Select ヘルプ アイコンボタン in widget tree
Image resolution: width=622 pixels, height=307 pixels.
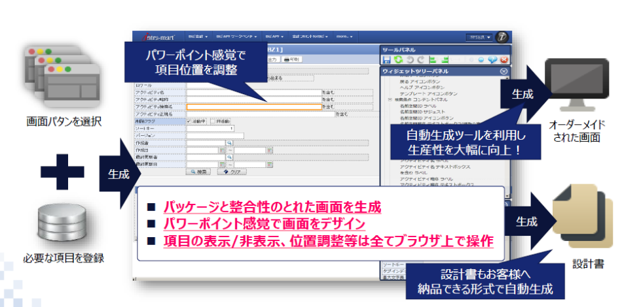click(x=420, y=88)
